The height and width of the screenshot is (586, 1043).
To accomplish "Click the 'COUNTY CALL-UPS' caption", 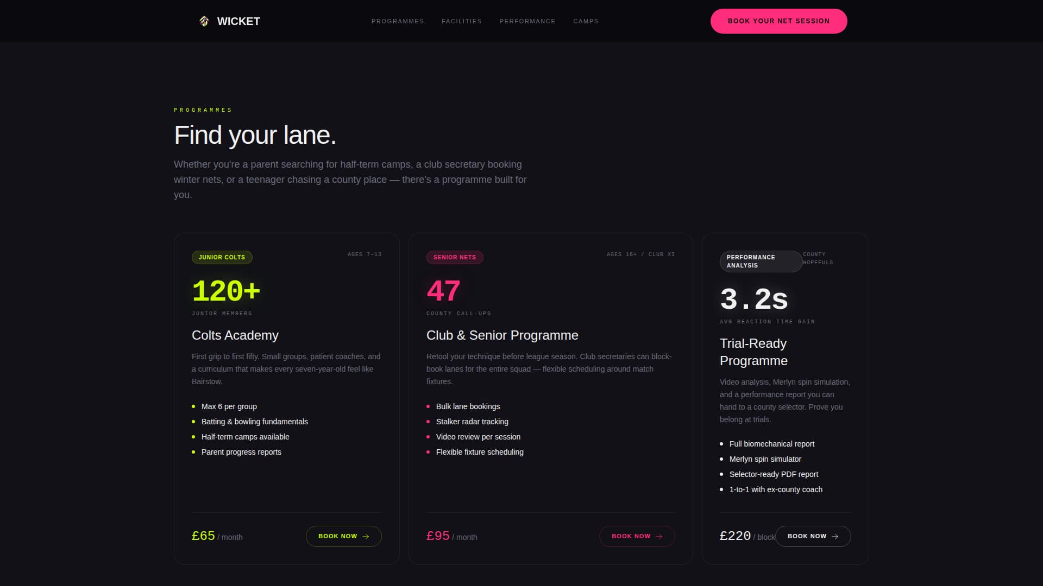I will click(458, 314).
